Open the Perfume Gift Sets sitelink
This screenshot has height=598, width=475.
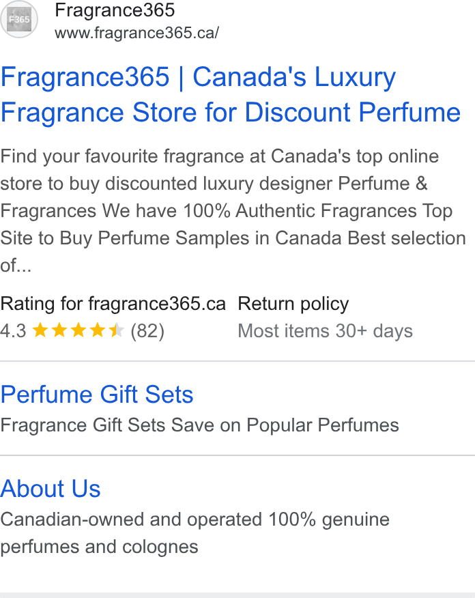point(97,395)
